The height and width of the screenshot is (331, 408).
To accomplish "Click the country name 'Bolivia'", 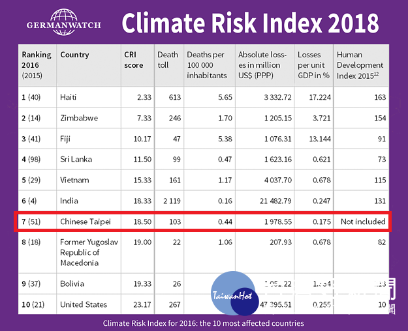I will (x=72, y=283).
